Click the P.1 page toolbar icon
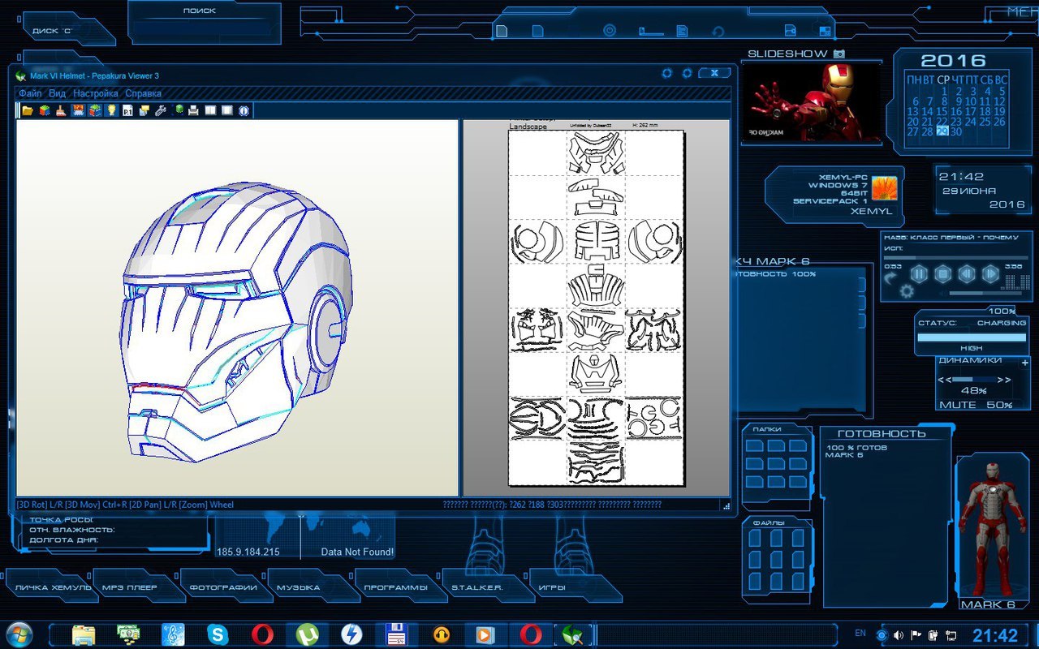This screenshot has width=1039, height=649. [127, 110]
